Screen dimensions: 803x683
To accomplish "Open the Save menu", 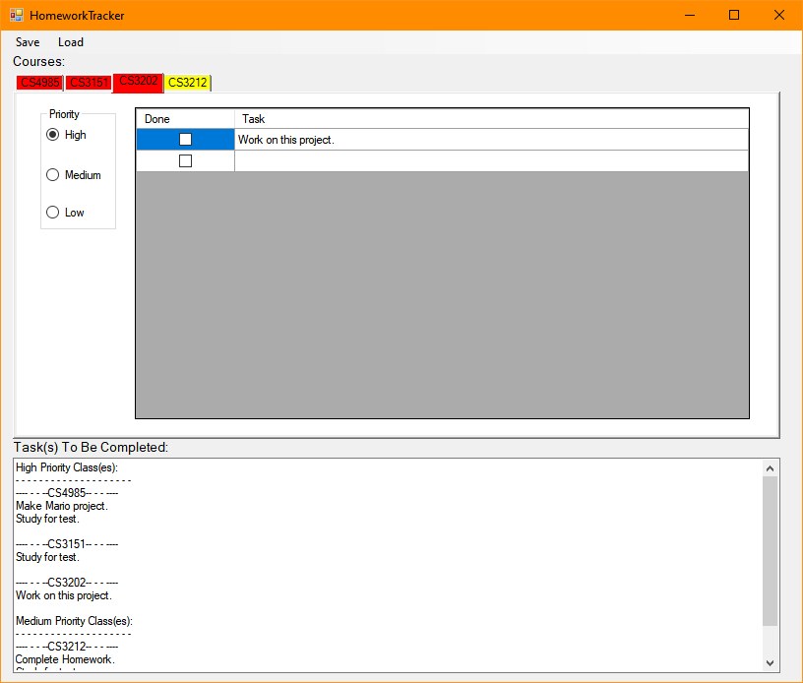I will click(28, 42).
